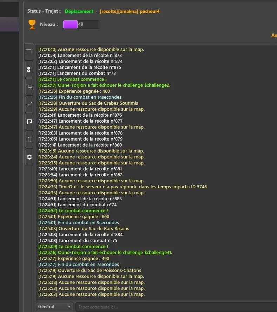
Task: Click the '[recolte][amakna] pecheur4' path name
Action: [130, 11]
